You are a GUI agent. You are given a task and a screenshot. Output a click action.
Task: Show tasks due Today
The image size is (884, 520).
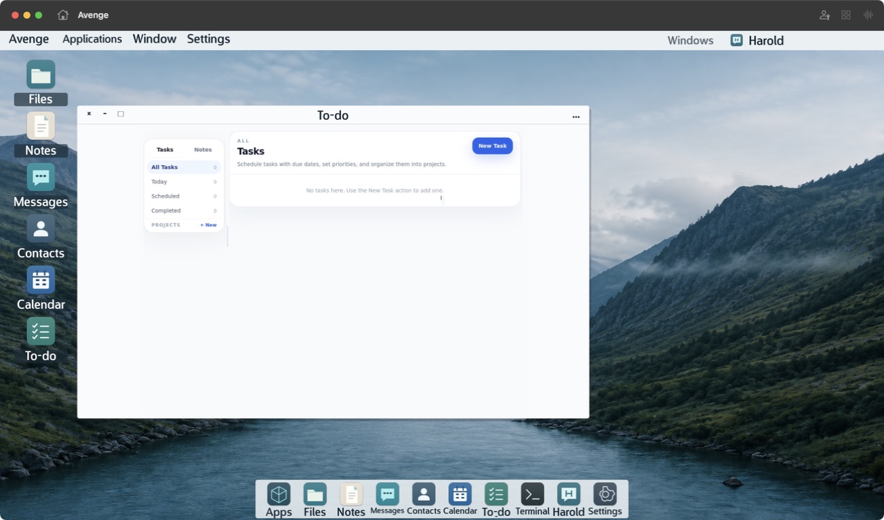pos(184,181)
